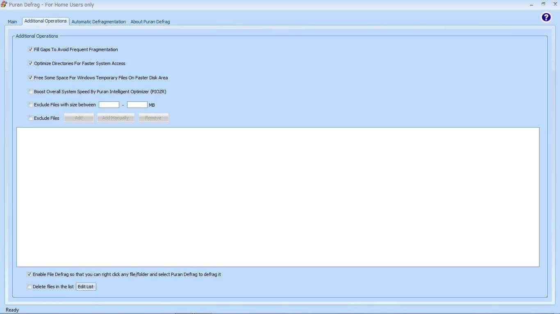Uncheck Fill Gaps To Avoid Frequent Fragmentation
This screenshot has height=314, width=560.
30,49
